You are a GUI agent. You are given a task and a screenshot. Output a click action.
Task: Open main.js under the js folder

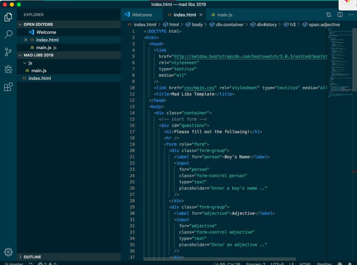click(x=69, y=70)
